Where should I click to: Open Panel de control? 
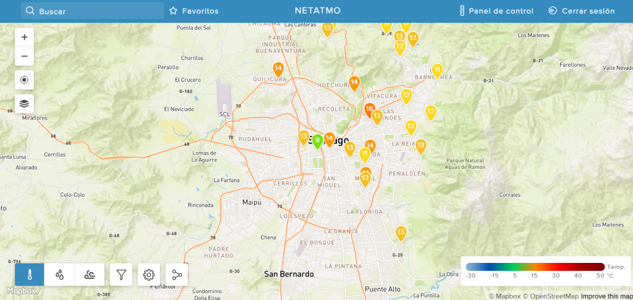pyautogui.click(x=496, y=11)
